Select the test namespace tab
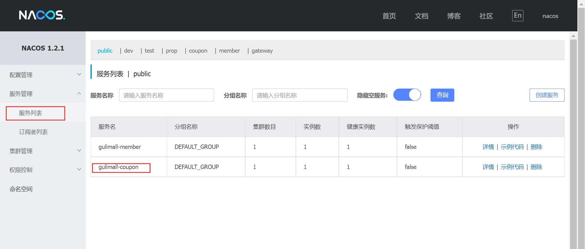This screenshot has width=585, height=249. tap(149, 51)
